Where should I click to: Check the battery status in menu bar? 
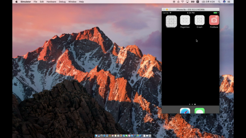tap(193, 2)
